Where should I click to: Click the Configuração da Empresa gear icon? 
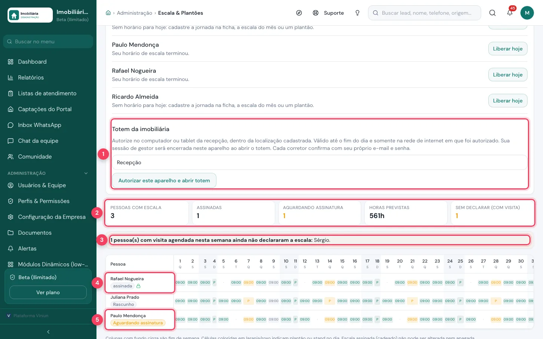(x=11, y=217)
